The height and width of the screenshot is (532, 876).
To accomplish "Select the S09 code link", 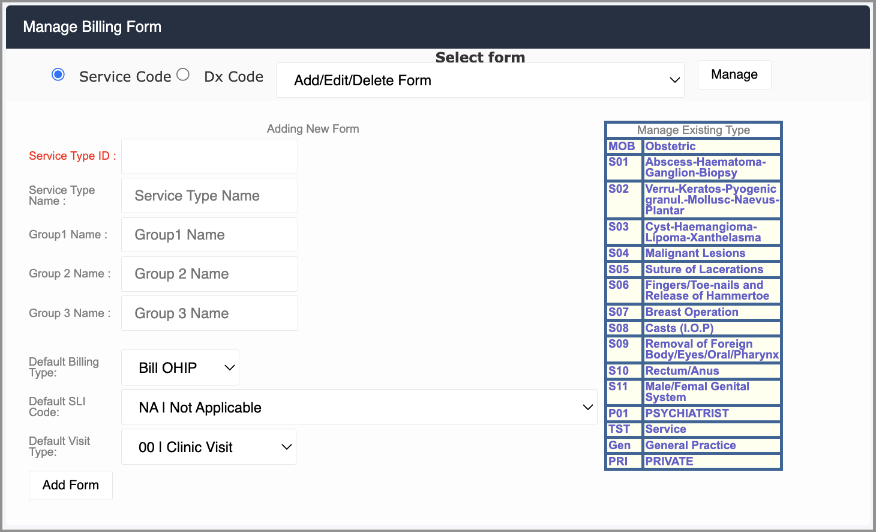I will click(x=619, y=343).
